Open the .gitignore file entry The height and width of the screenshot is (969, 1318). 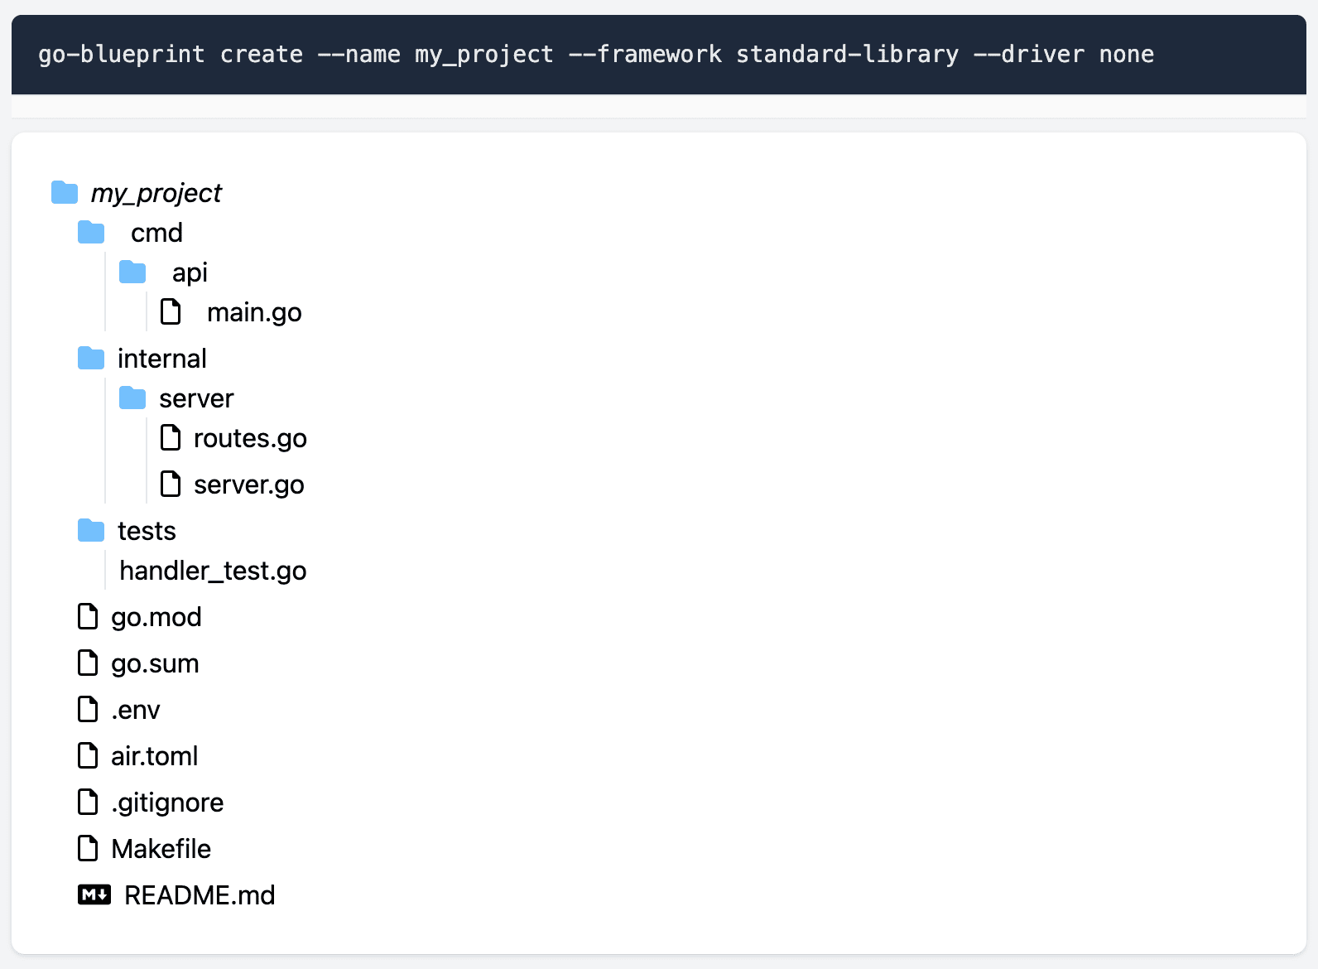(167, 803)
